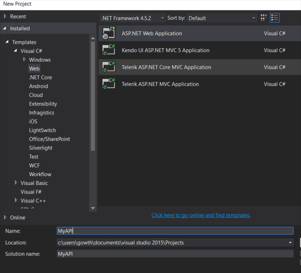
Task: Select the Workflow template category
Action: [x=40, y=175]
